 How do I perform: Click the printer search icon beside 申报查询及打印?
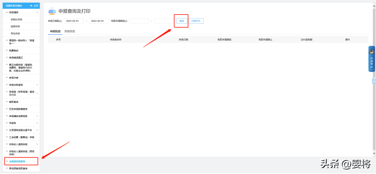click(52, 11)
